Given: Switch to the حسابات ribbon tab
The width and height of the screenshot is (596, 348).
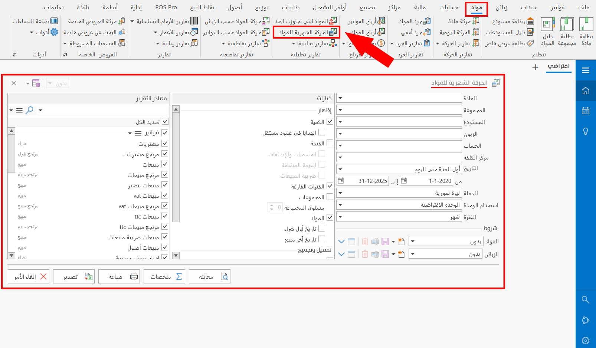Looking at the screenshot, I should 448,7.
